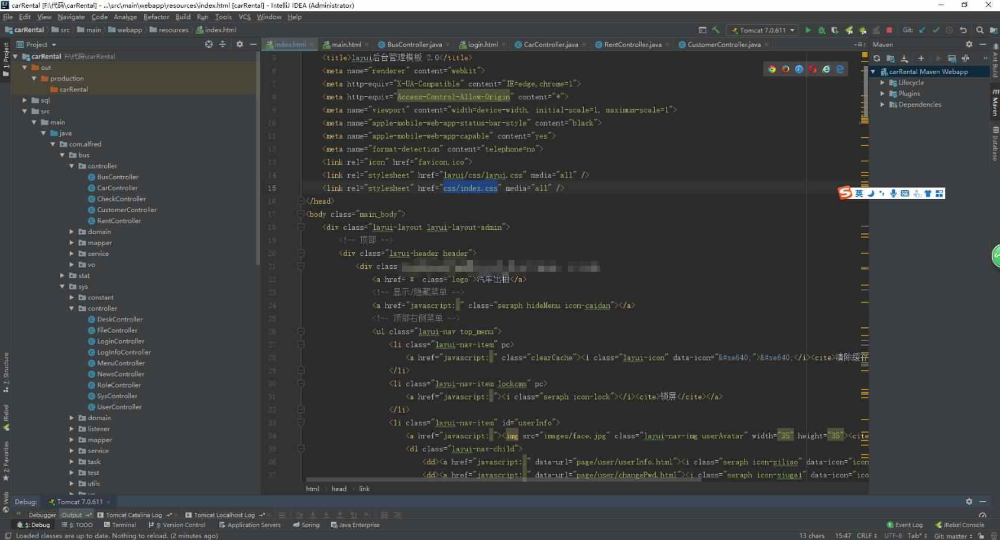The width and height of the screenshot is (1000, 540).
Task: Select LoginController in project tree
Action: (120, 341)
